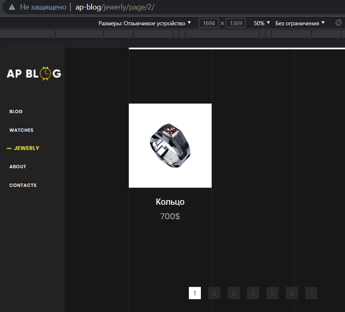The height and width of the screenshot is (312, 345).
Task: Click the price text 700$
Action: 170,216
